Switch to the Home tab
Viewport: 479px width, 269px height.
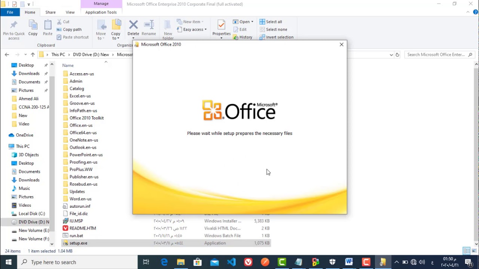(x=30, y=12)
